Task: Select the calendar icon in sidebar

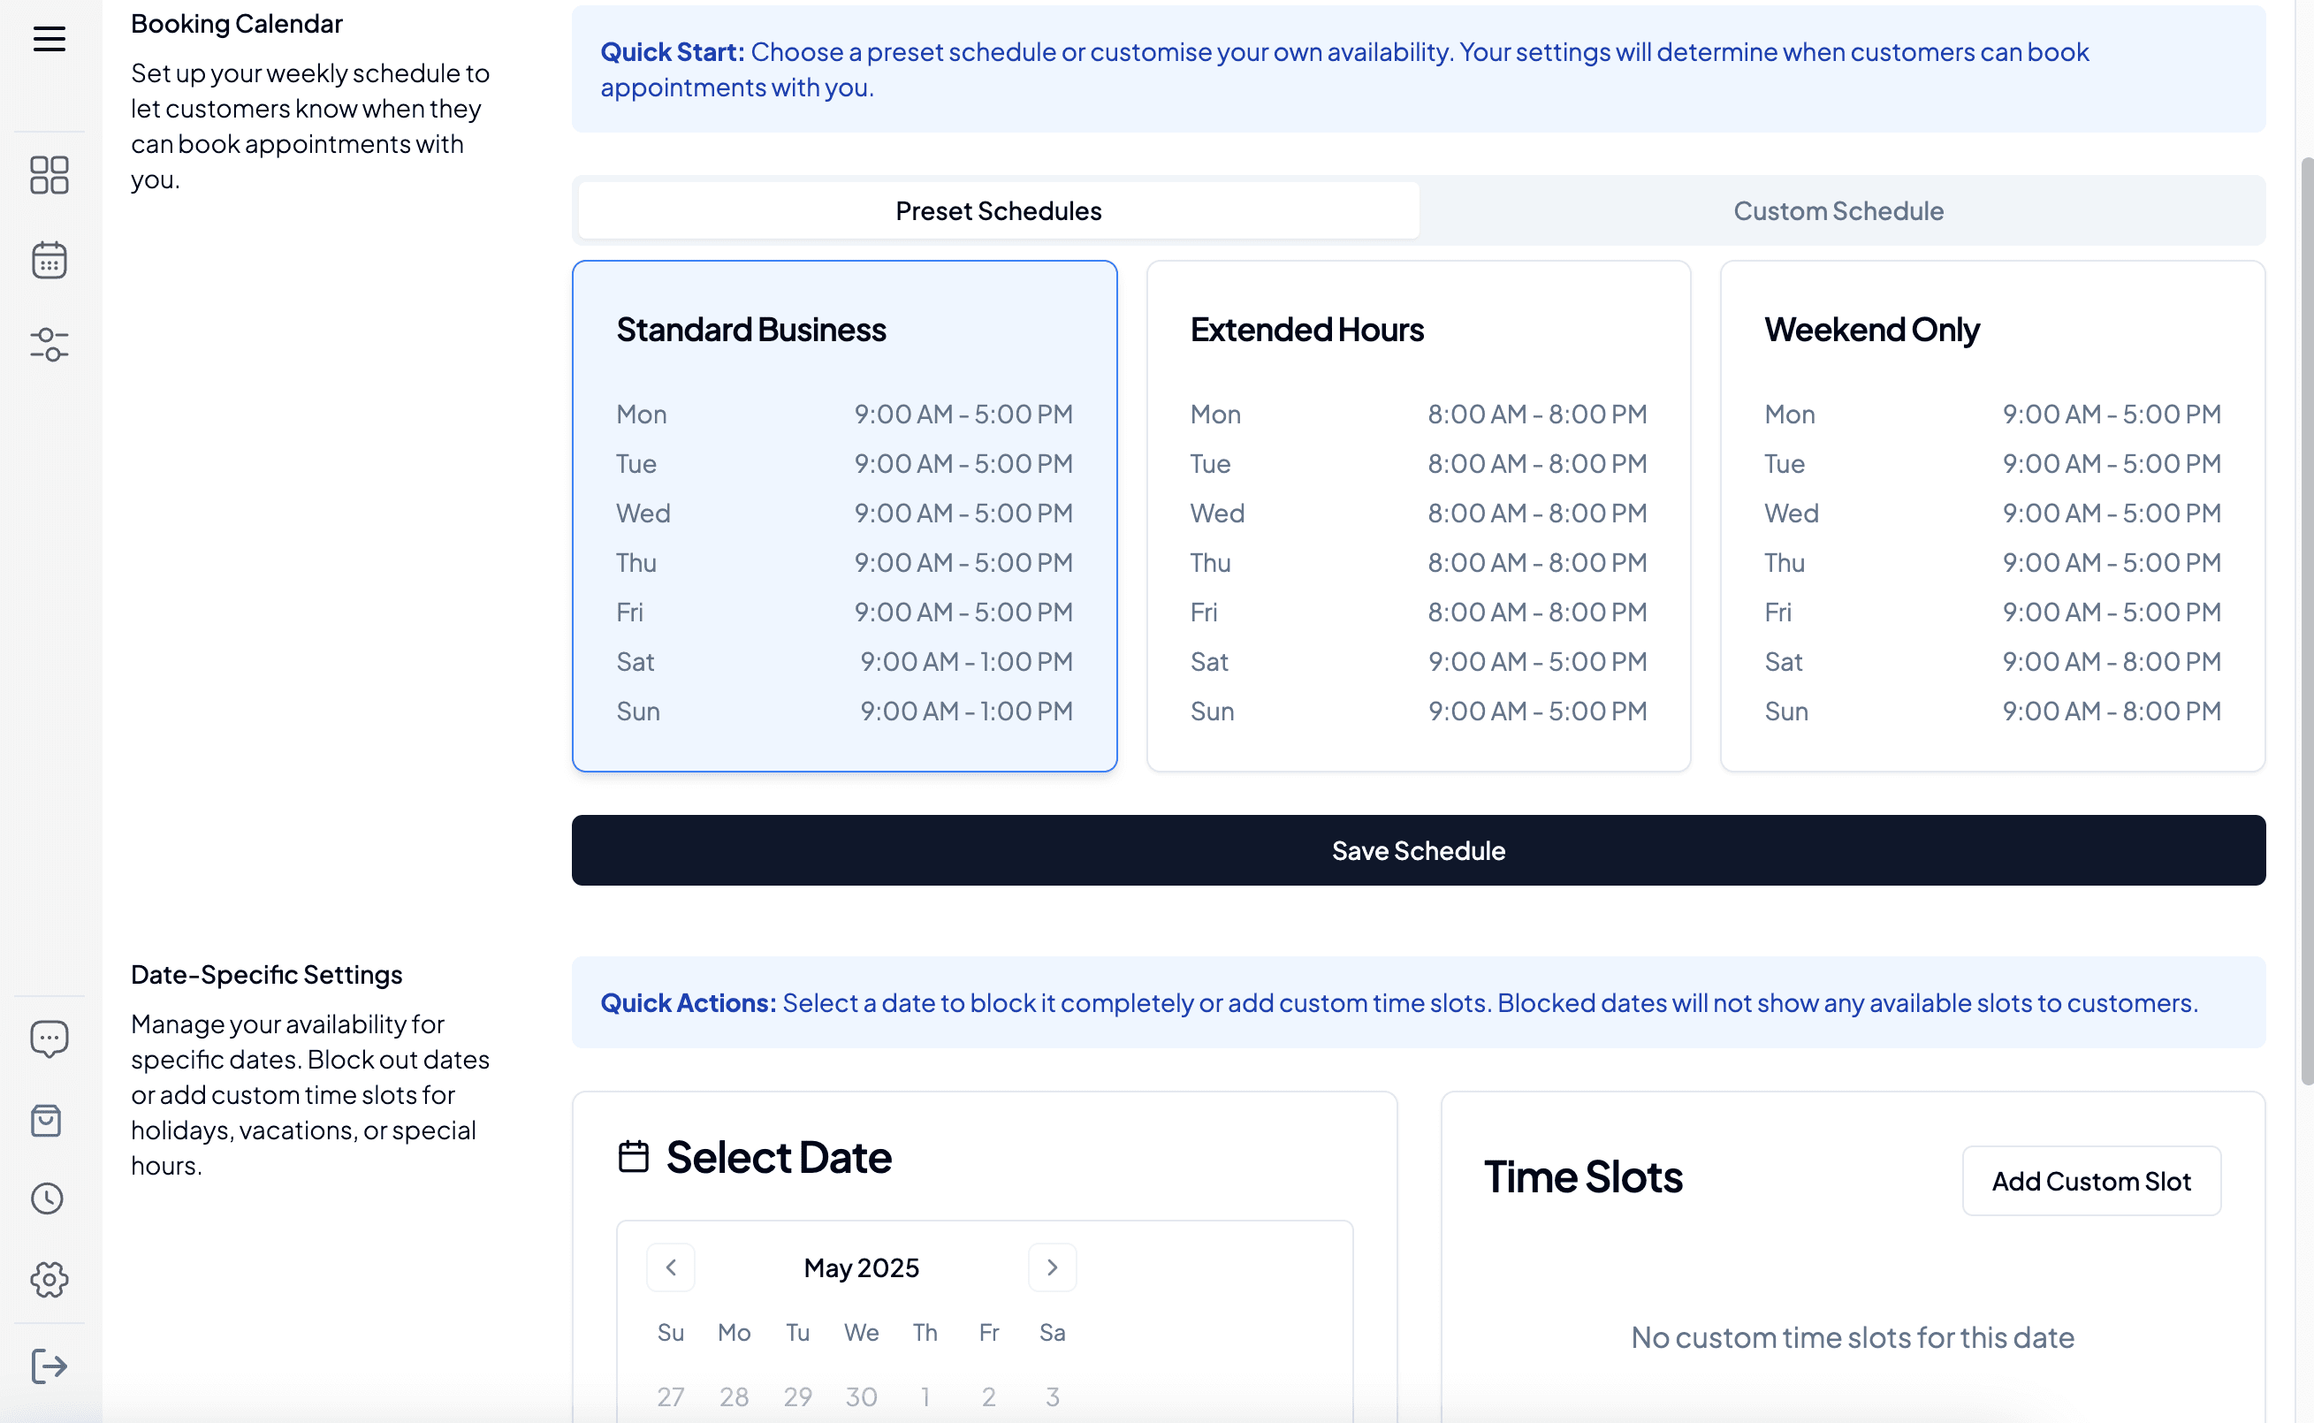Action: pos(49,260)
